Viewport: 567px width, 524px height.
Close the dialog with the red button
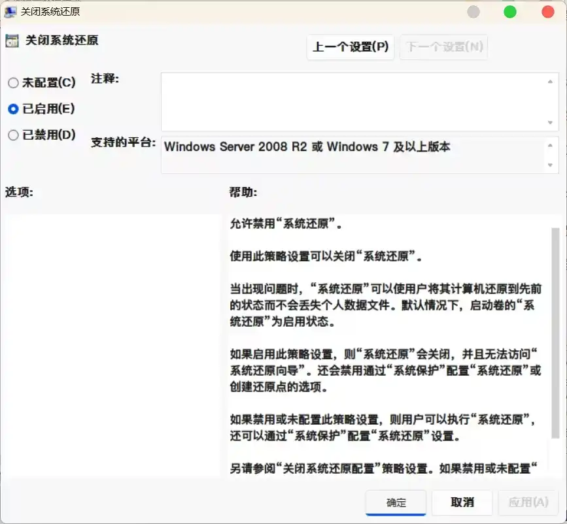548,12
